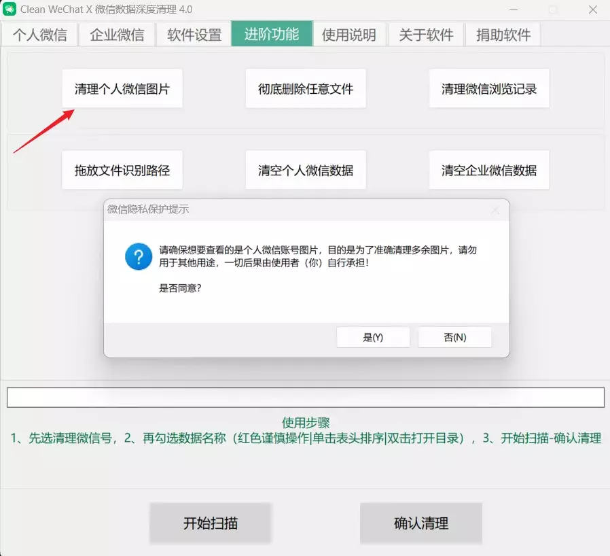
Task: Click the blue question mark icon
Action: point(139,256)
